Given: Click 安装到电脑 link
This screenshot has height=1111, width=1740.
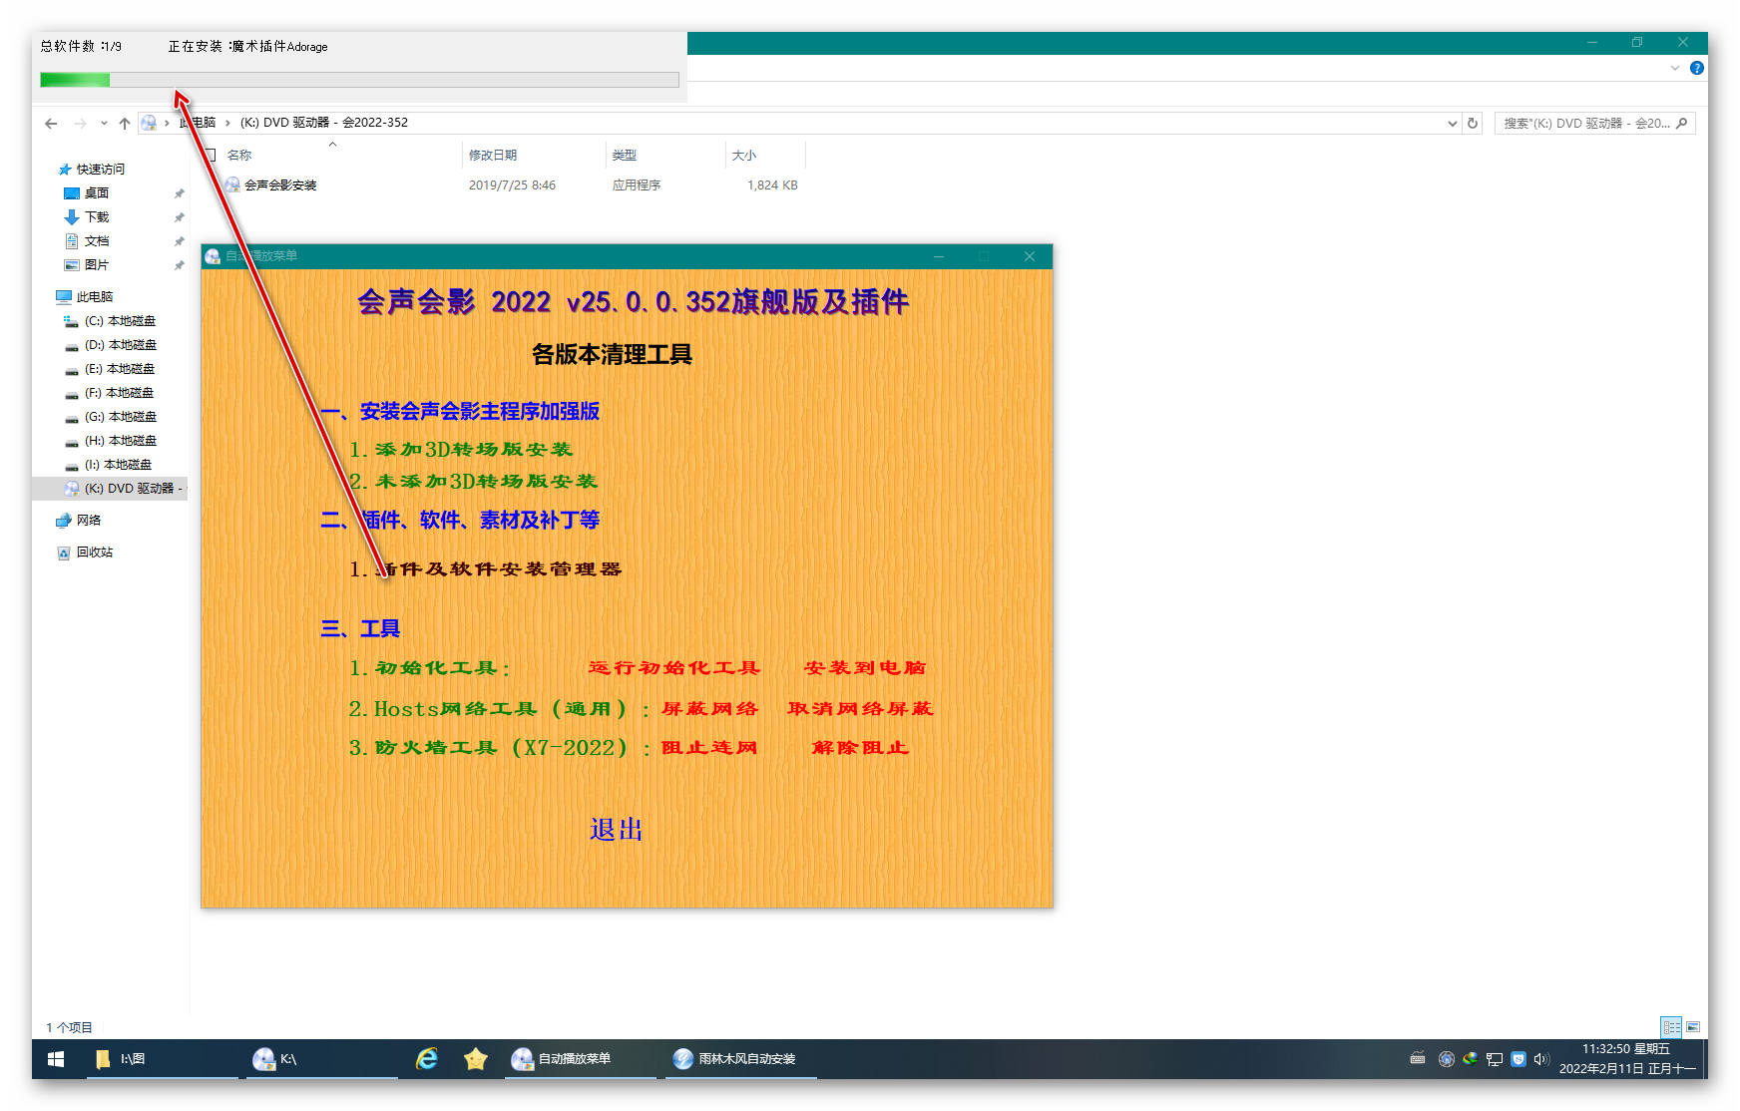Looking at the screenshot, I should coord(865,668).
